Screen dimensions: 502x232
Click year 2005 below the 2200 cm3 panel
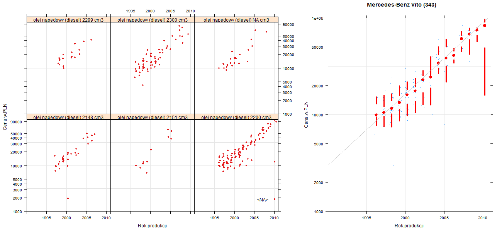click(254, 218)
